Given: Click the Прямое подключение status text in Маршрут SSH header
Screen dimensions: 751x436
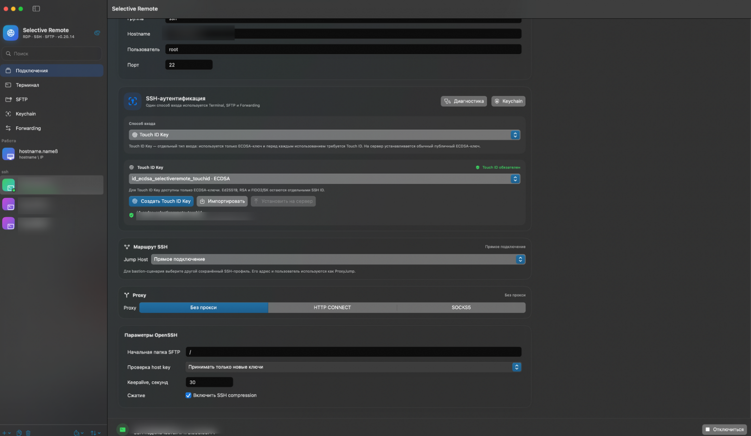Looking at the screenshot, I should 505,247.
